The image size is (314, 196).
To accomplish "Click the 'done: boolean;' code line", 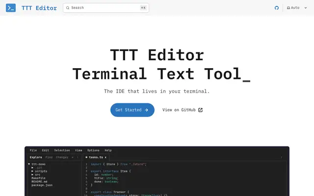I will [106, 182].
